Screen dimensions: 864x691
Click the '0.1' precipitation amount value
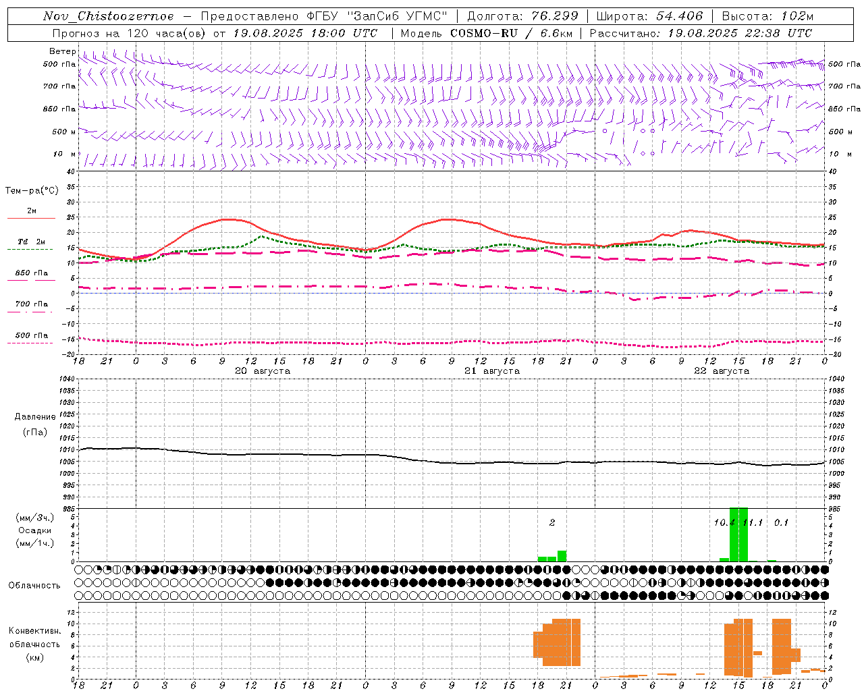781,523
